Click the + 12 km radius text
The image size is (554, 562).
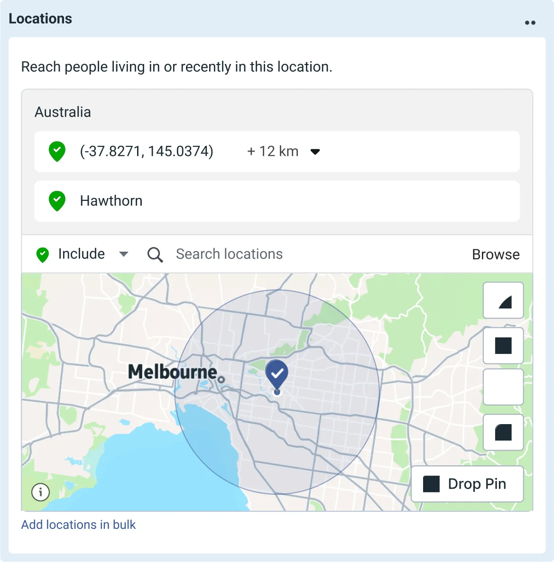[x=273, y=151]
